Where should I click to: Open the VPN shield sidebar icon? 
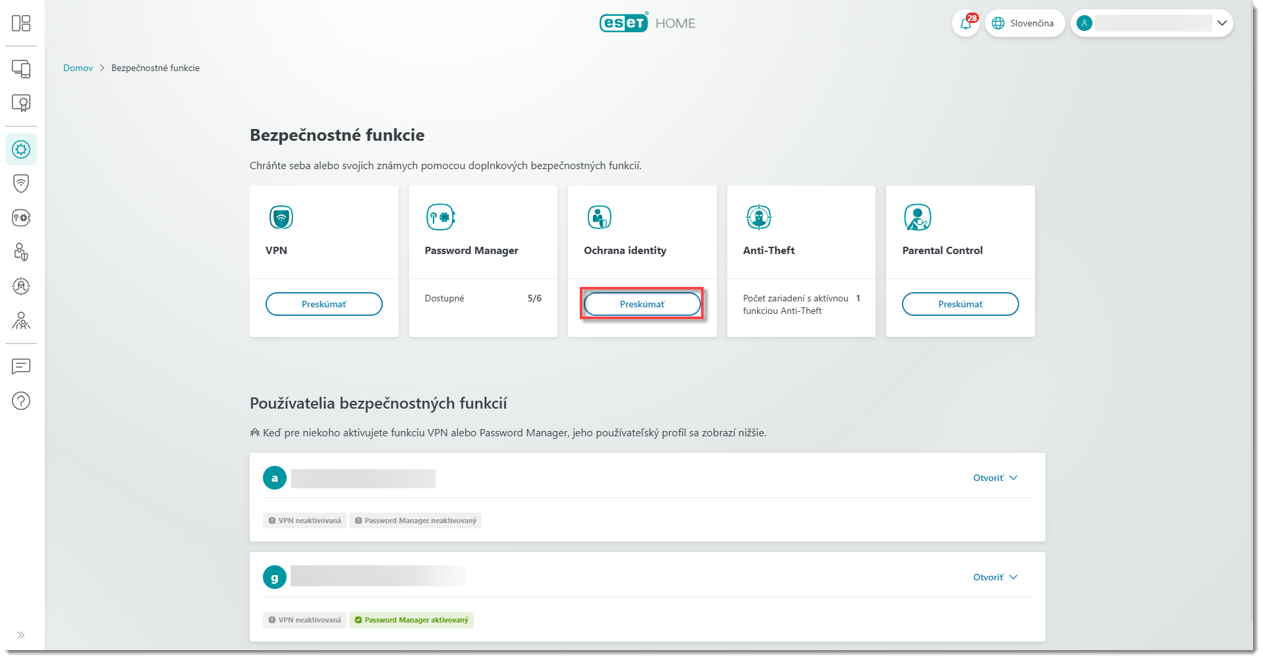pyautogui.click(x=21, y=184)
